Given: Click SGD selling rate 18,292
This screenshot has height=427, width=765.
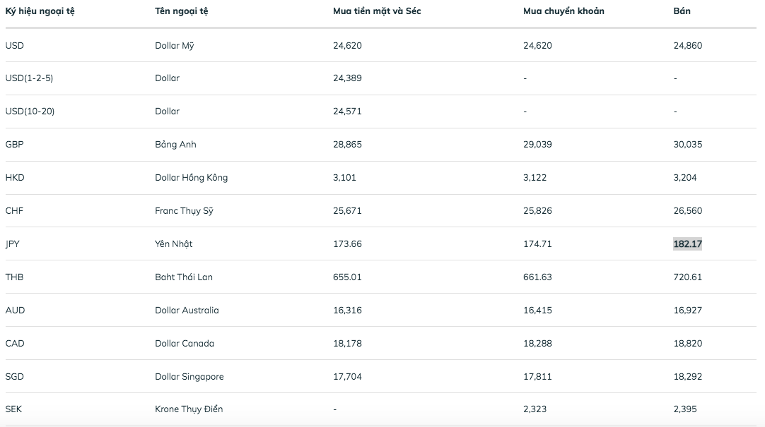Looking at the screenshot, I should coord(688,377).
